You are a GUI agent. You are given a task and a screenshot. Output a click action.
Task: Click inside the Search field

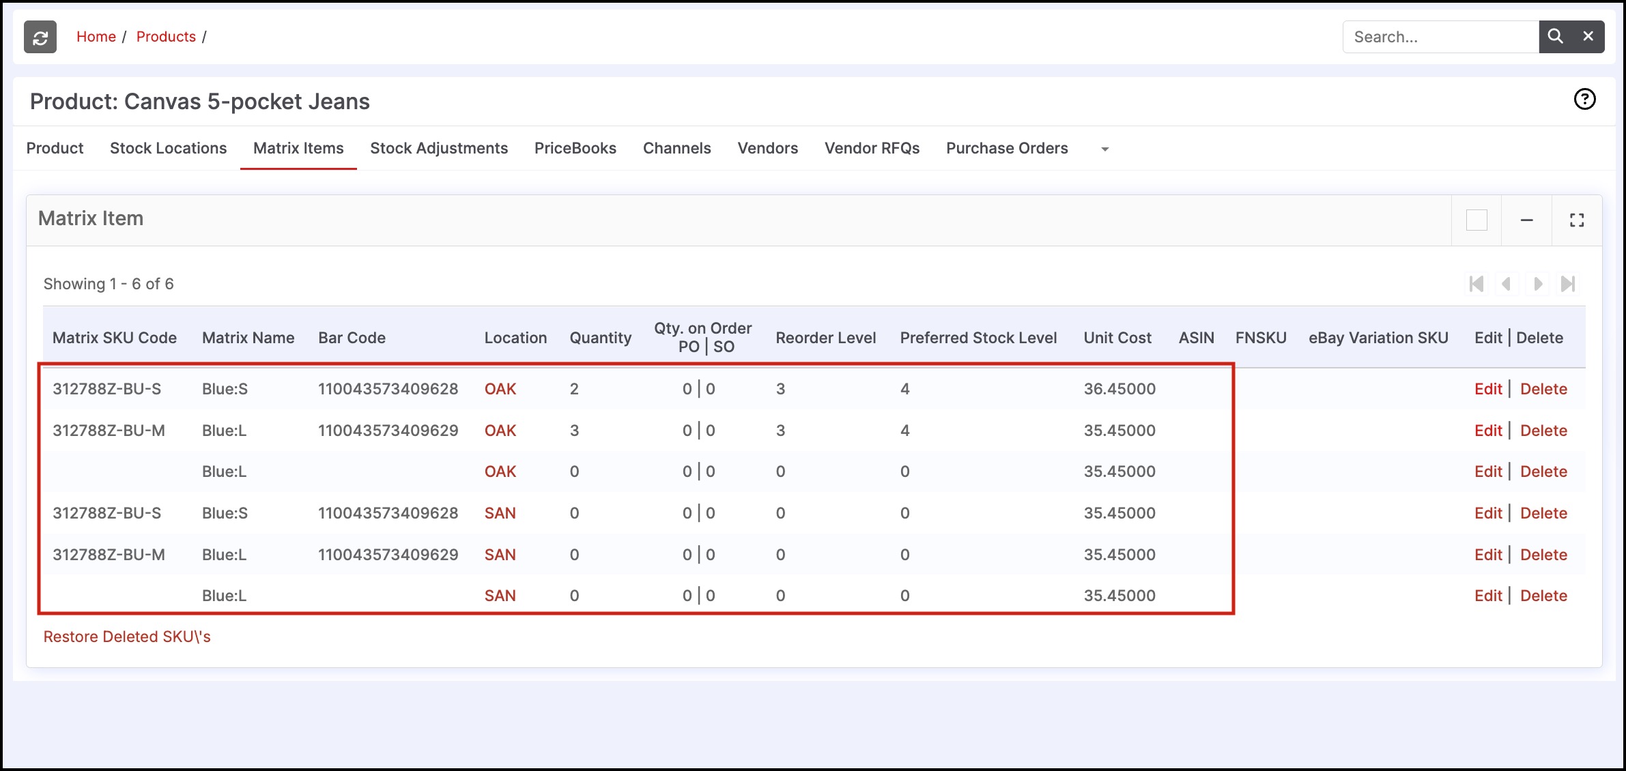1440,37
